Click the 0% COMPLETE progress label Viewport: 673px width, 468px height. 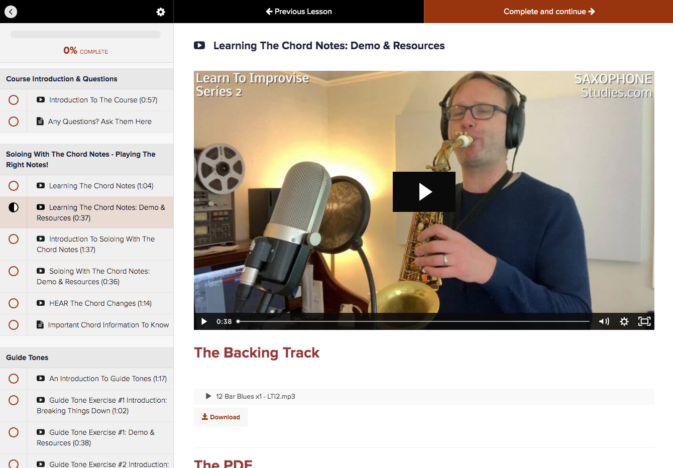(85, 51)
